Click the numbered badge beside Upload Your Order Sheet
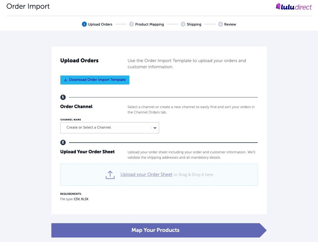 pos(63,142)
